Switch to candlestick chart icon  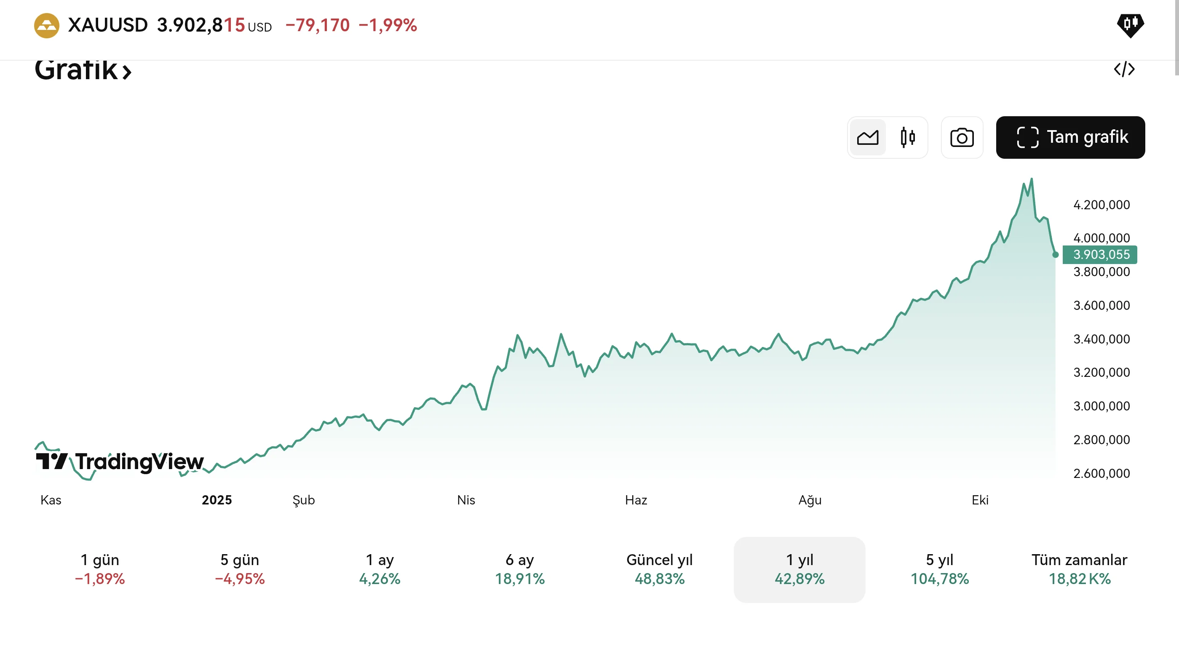(907, 137)
